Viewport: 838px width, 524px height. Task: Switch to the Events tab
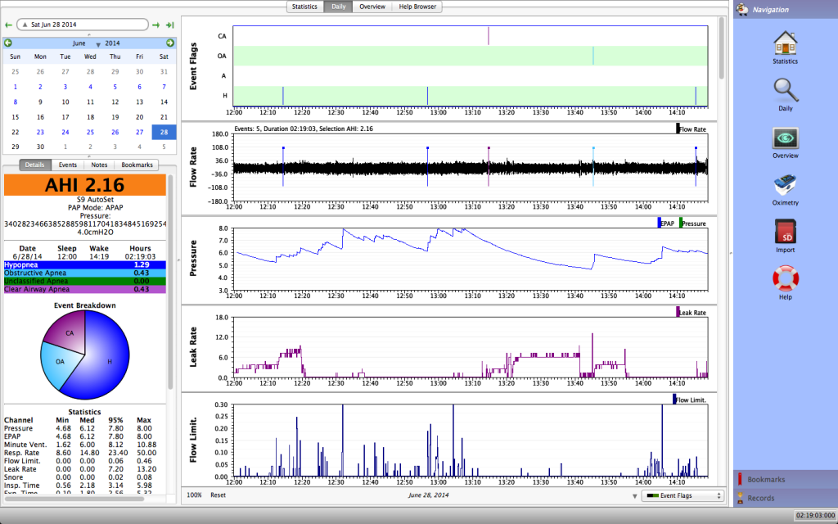[x=68, y=165]
